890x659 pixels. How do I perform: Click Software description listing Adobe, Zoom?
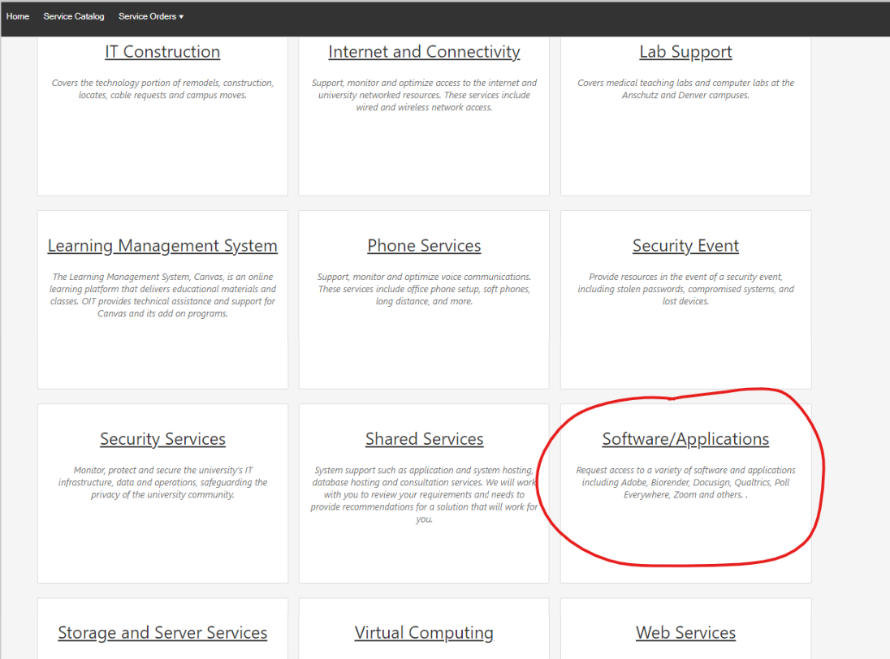point(685,483)
